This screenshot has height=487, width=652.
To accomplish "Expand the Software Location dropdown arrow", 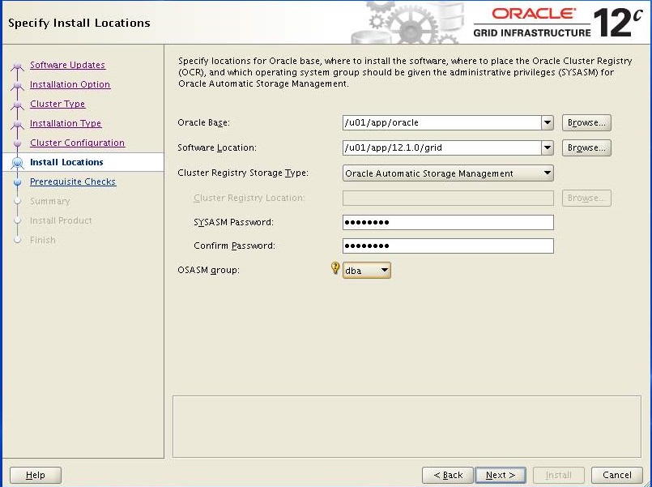I will click(548, 147).
